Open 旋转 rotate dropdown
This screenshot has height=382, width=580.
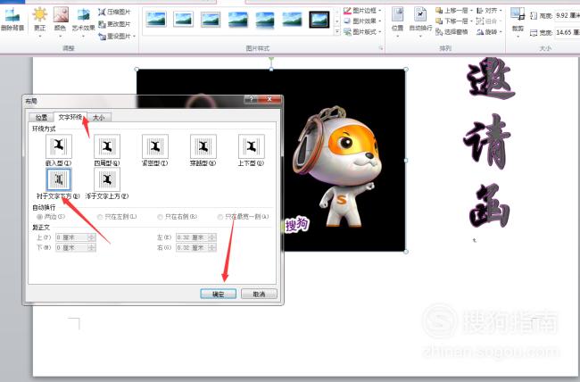(x=489, y=32)
